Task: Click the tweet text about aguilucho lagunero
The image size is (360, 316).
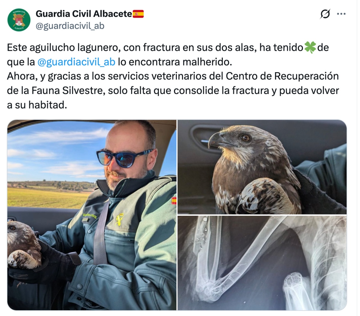Action: 173,76
